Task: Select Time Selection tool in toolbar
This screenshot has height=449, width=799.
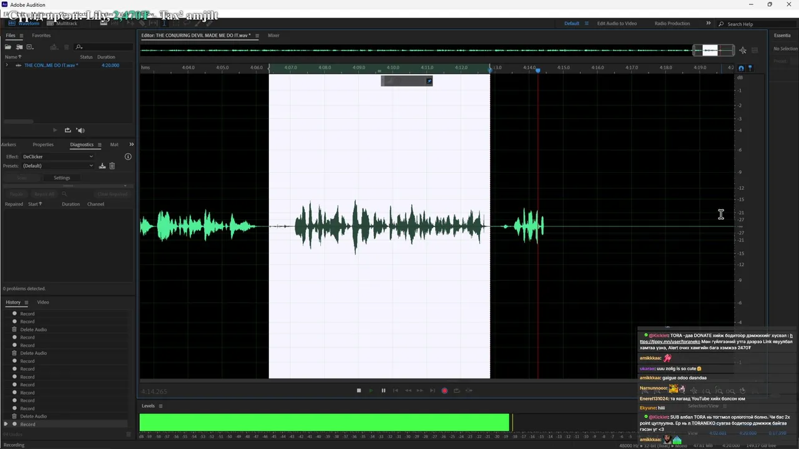Action: pyautogui.click(x=164, y=23)
